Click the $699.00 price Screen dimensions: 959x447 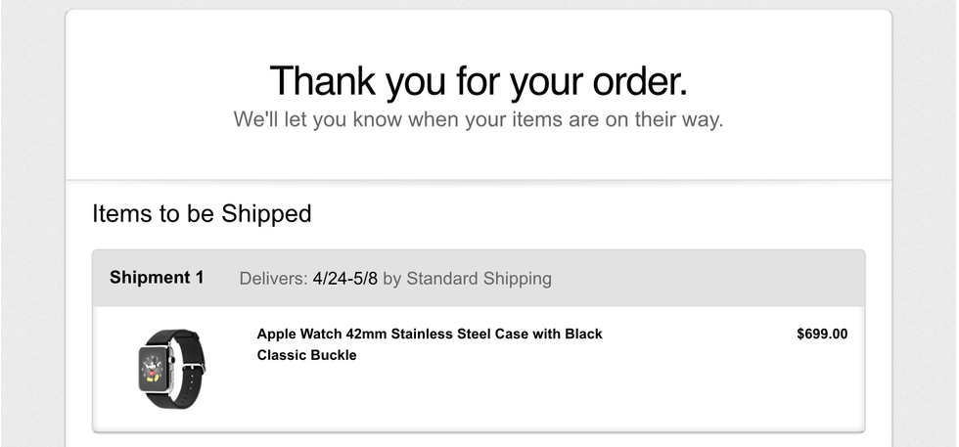coord(822,334)
